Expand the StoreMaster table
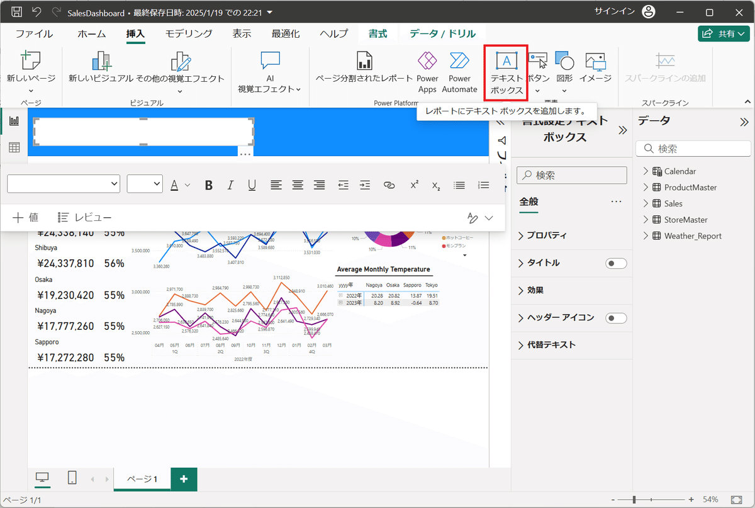 [646, 220]
